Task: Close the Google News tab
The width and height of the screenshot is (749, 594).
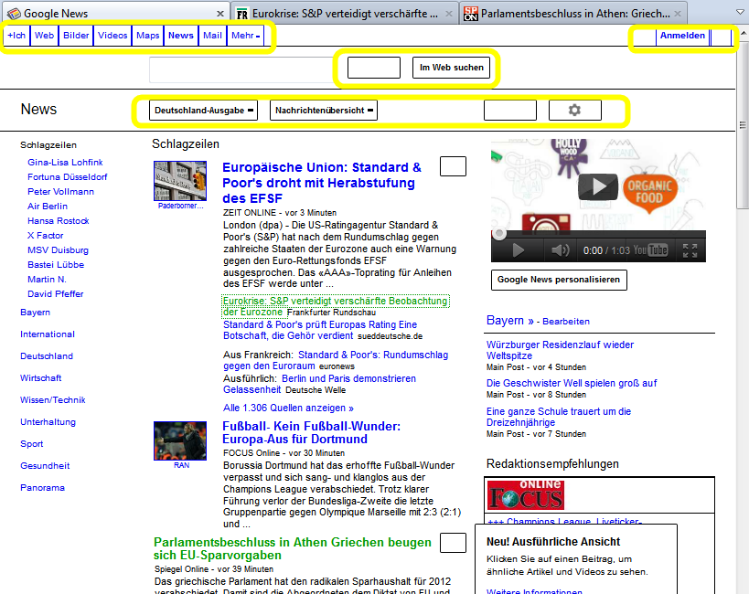Action: click(x=220, y=14)
